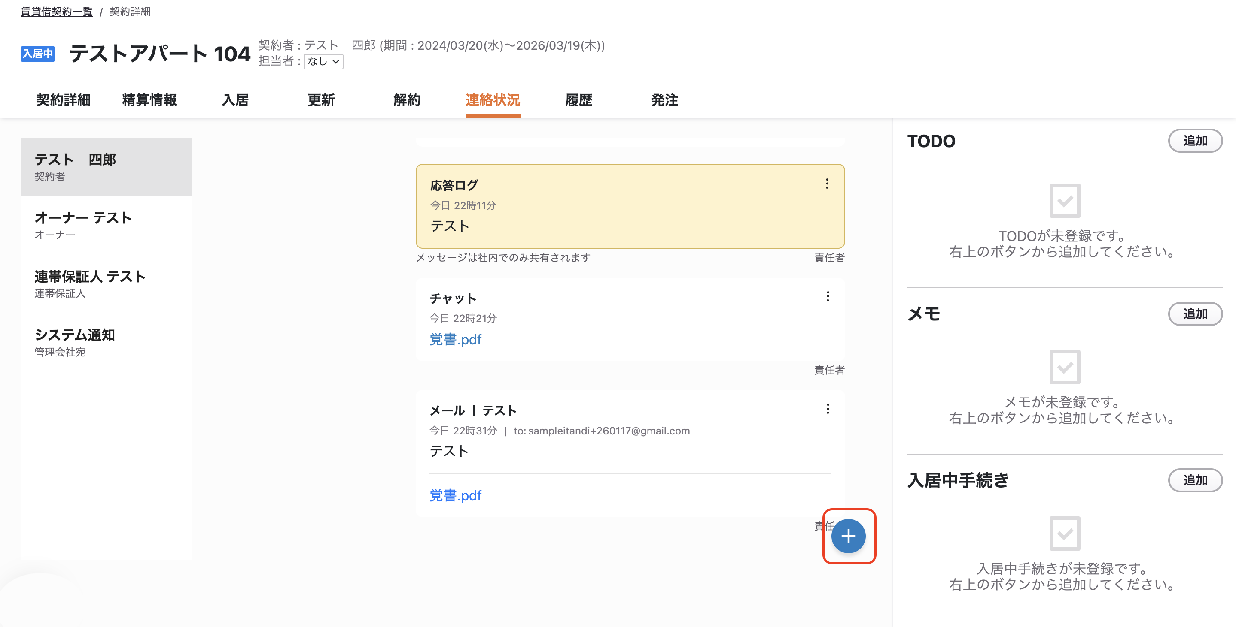1236x627 pixels.
Task: Add a new TODO with 追加 button
Action: [x=1195, y=141]
